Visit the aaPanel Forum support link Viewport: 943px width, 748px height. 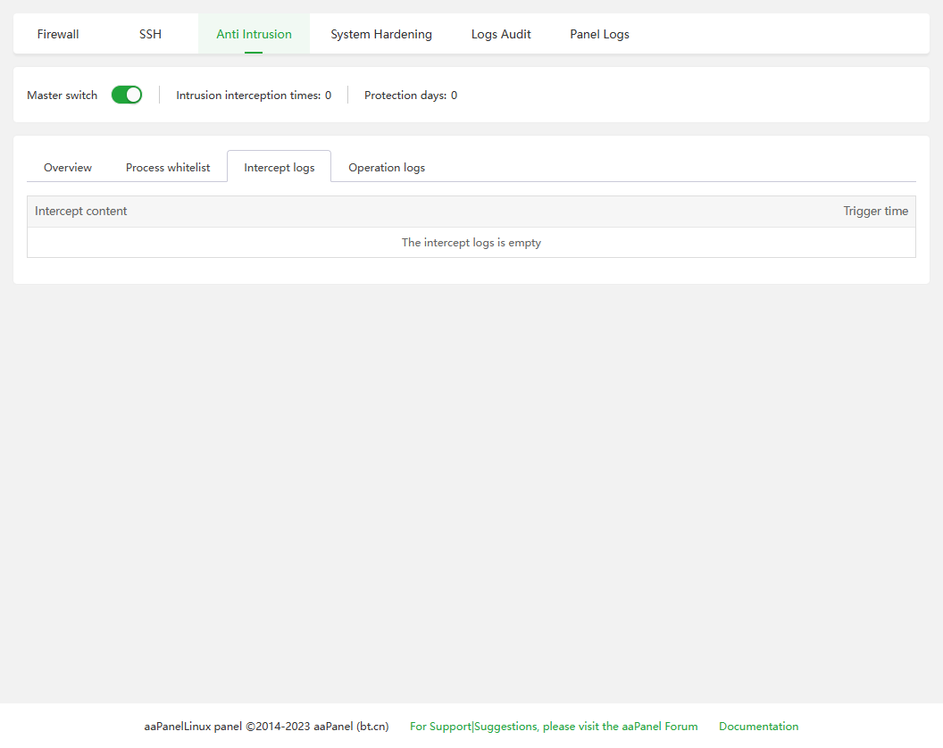[554, 727]
